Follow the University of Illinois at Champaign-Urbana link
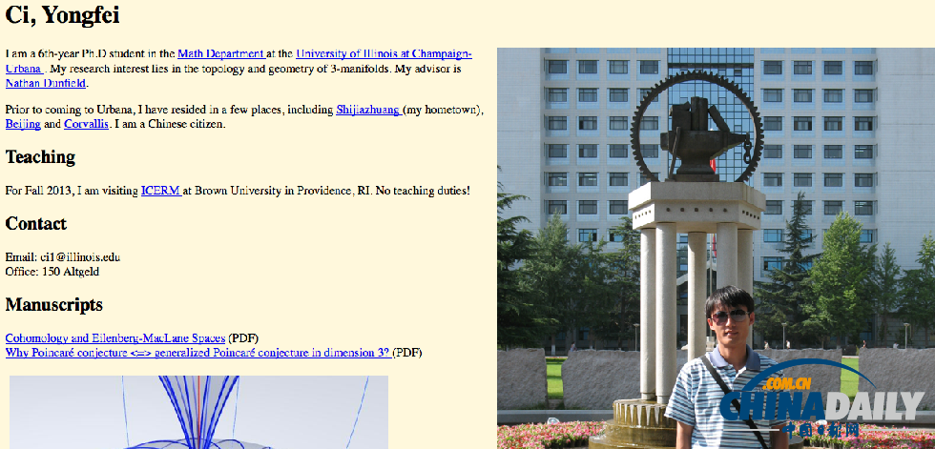This screenshot has height=449, width=935. tap(383, 54)
